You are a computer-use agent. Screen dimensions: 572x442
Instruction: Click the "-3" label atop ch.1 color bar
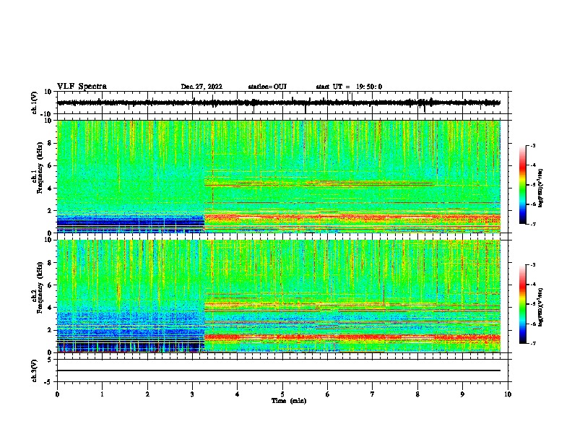coord(532,146)
